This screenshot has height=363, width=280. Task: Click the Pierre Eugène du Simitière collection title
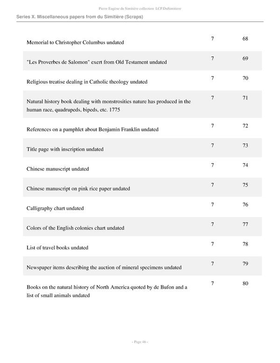(x=140, y=8)
